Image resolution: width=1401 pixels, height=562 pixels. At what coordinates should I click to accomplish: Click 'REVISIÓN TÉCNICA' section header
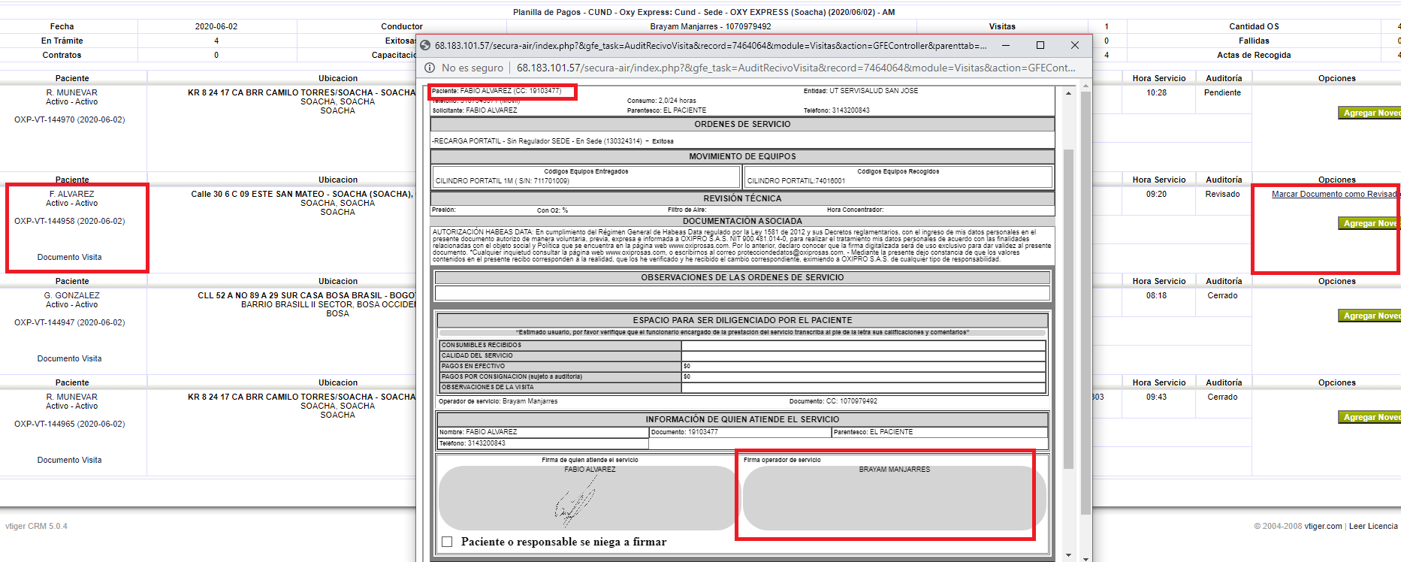pos(742,198)
